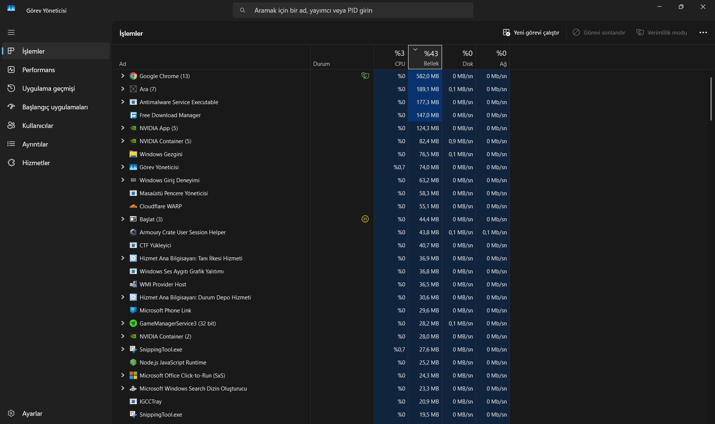This screenshot has width=715, height=424.
Task: Expand Microsoft Windows Search Dizin Oluşturucu group
Action: 123,388
